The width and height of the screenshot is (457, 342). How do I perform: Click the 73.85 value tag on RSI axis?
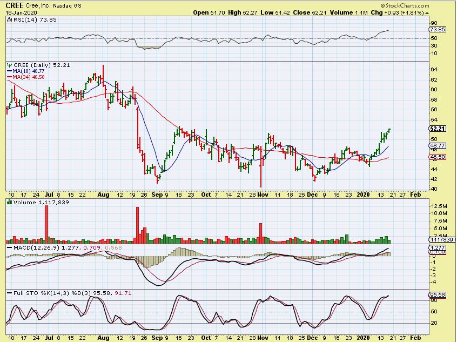[438, 30]
